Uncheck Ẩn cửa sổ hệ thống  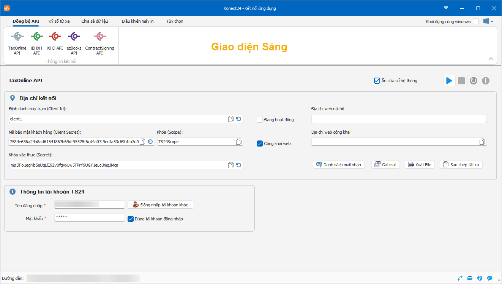(377, 81)
